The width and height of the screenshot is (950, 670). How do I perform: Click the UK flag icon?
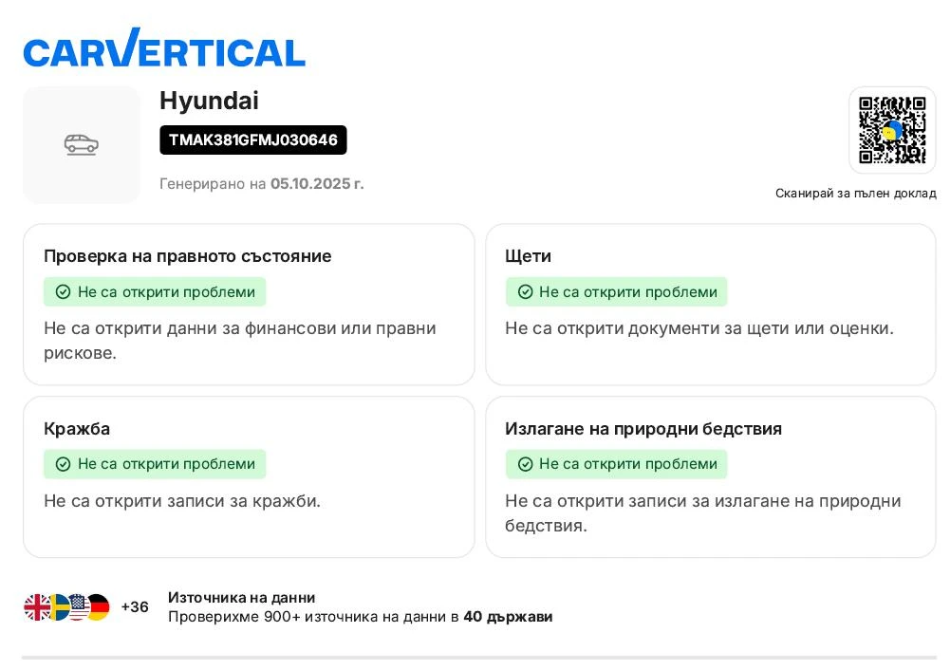tap(37, 607)
